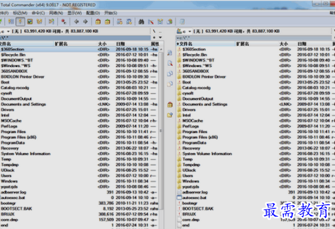The image size is (335, 229).
Task: Select core.dmp in left panel
Action: [x=79, y=220]
